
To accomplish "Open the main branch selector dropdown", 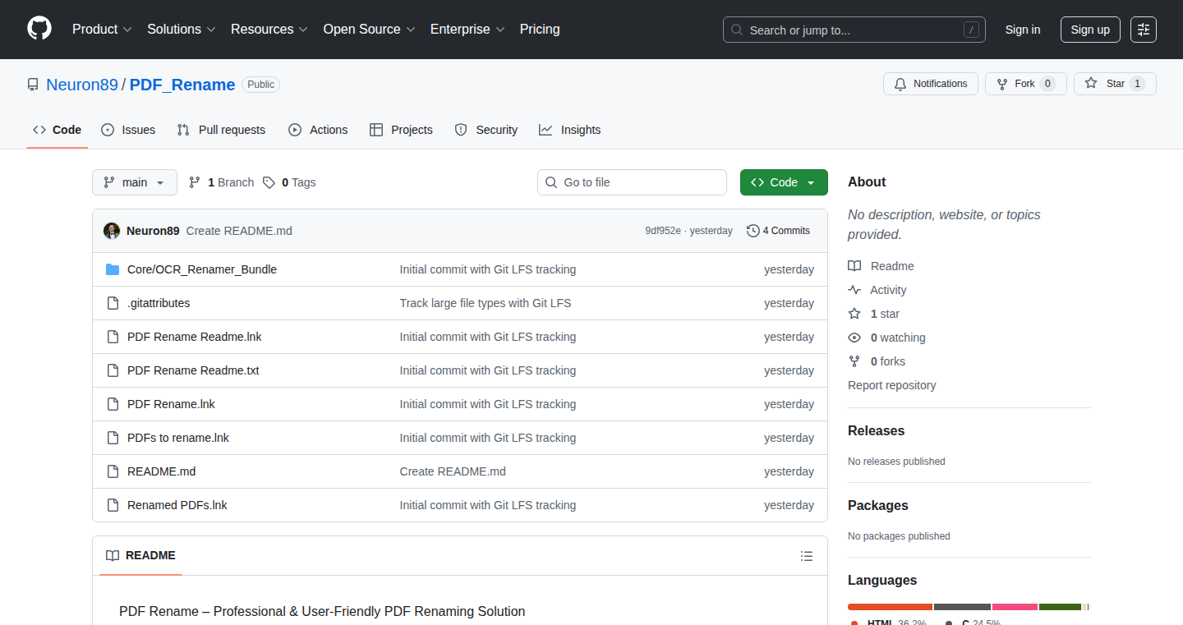I will 135,182.
